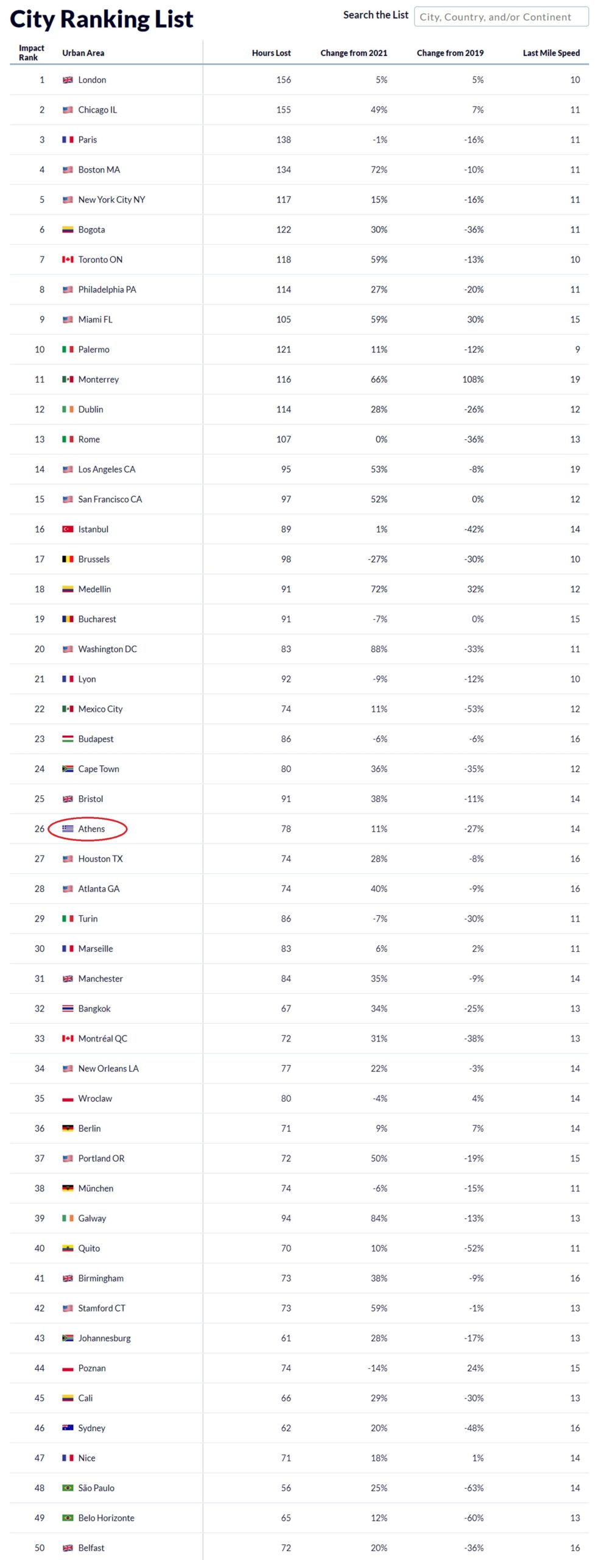Click the Canadian flag next to Toronto ON
The image size is (595, 1560).
[x=68, y=260]
